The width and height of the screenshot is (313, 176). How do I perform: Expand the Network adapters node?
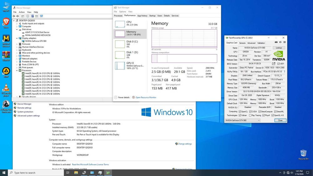(17, 58)
